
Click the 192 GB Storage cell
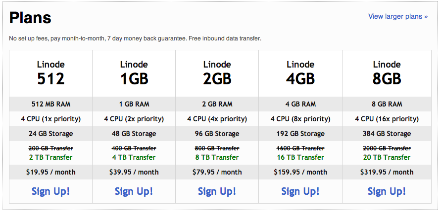click(x=300, y=134)
